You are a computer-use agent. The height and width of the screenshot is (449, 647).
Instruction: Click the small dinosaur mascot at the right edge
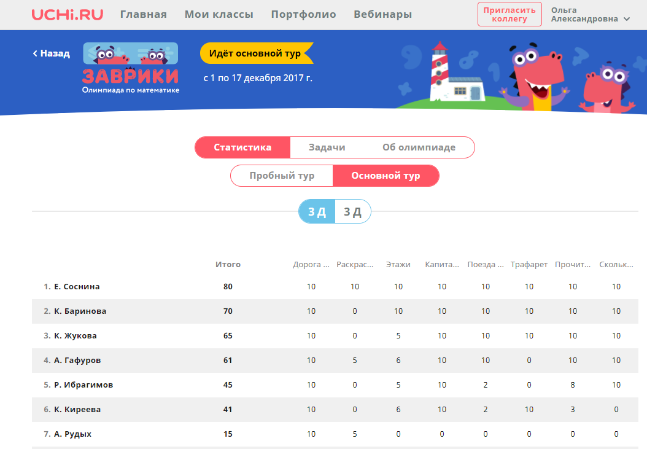click(x=607, y=88)
